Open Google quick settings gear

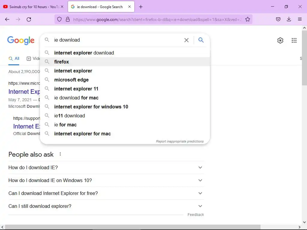[280, 40]
